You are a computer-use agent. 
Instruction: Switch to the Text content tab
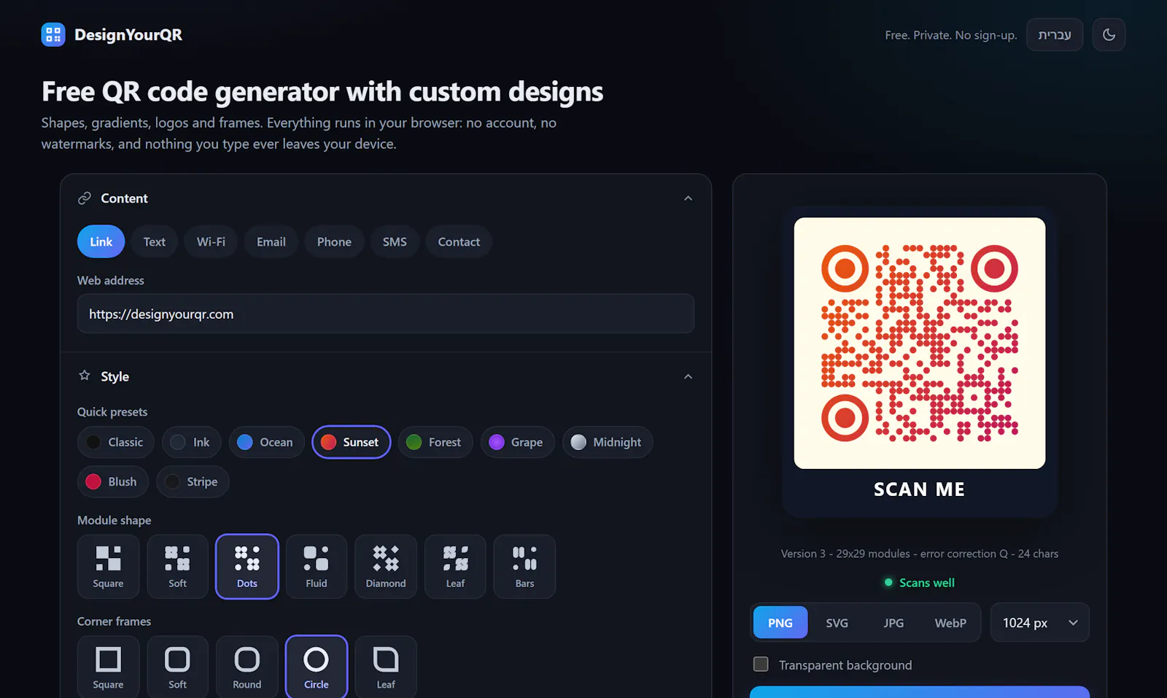(x=154, y=241)
